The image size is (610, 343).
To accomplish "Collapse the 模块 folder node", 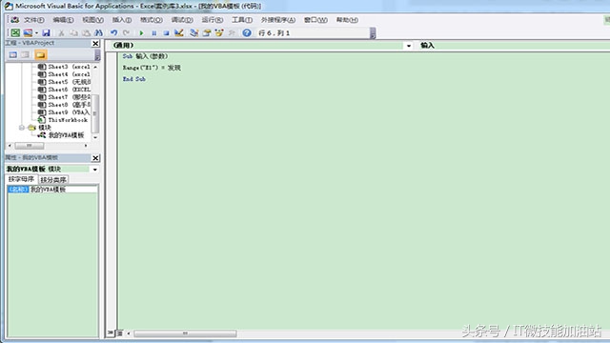I will tap(22, 128).
